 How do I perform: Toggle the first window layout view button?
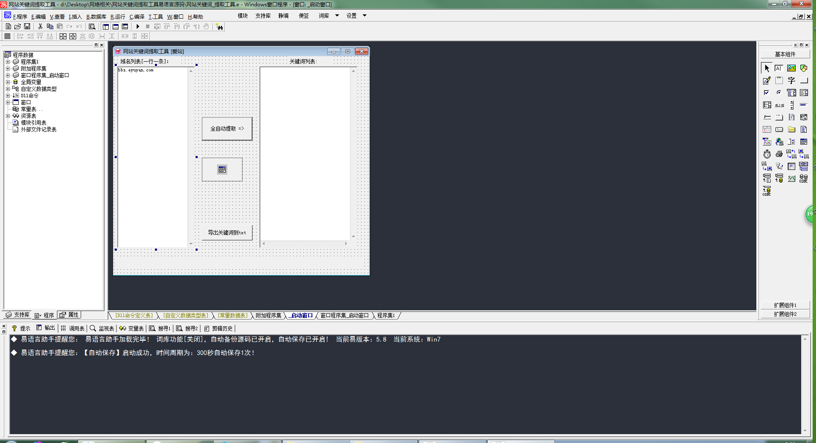pyautogui.click(x=106, y=26)
